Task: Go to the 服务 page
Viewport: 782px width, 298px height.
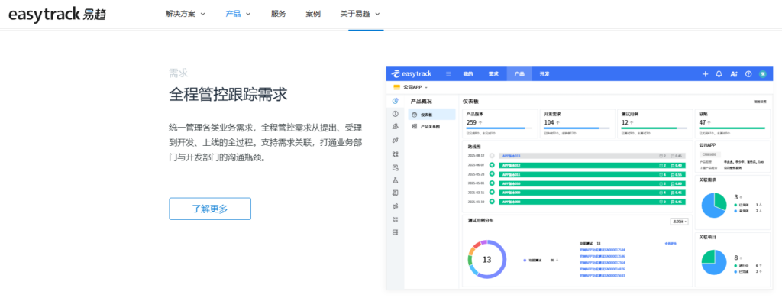Action: [278, 14]
